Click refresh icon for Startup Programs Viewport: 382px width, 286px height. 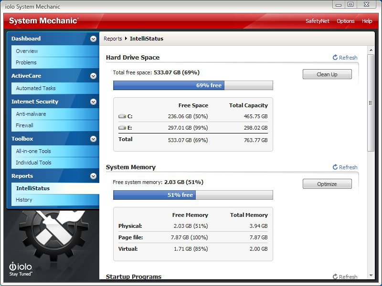(335, 277)
